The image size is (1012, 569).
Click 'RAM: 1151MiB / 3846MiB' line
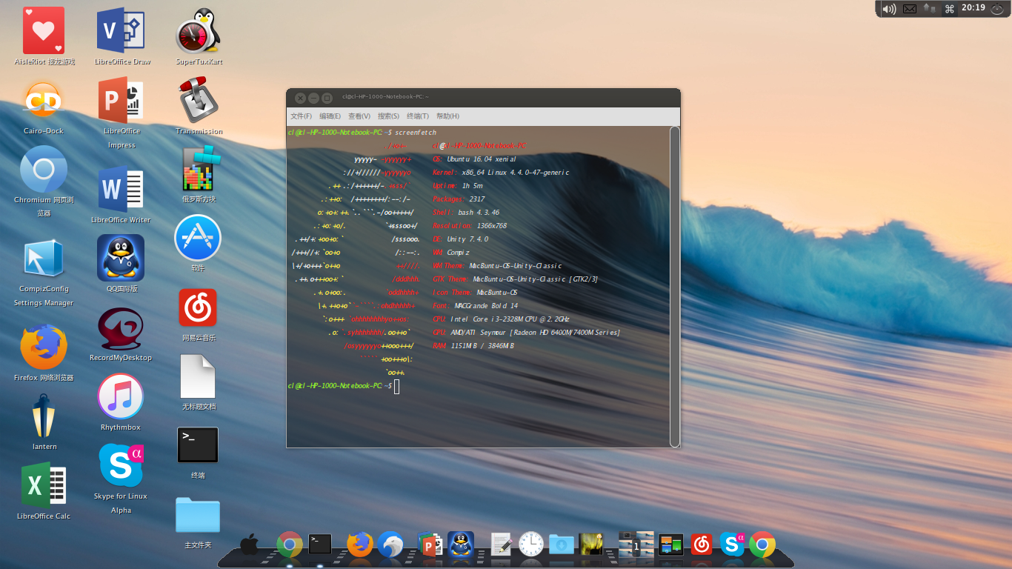coord(473,346)
